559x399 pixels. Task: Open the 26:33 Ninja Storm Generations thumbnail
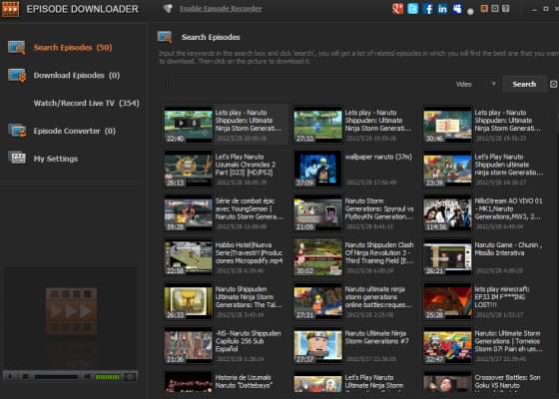pos(189,301)
